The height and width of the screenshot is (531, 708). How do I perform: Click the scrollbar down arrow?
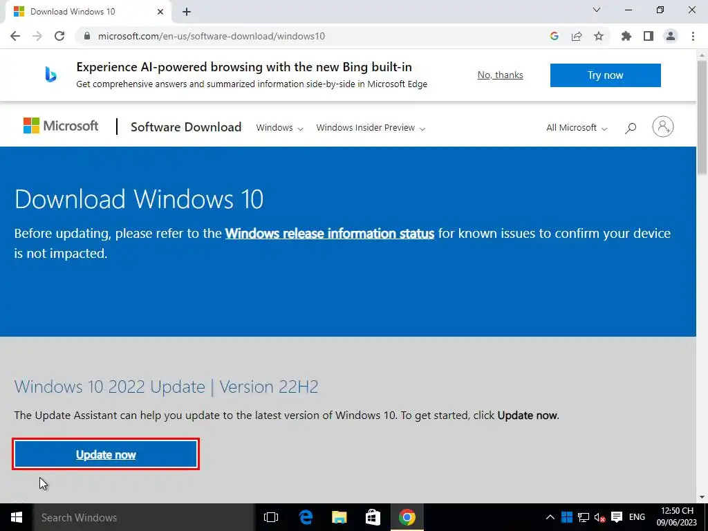tap(702, 497)
